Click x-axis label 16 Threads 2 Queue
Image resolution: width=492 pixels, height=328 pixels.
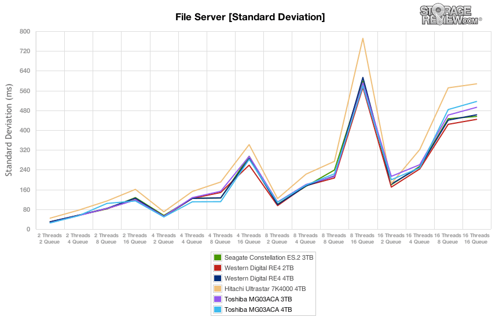[x=391, y=239]
